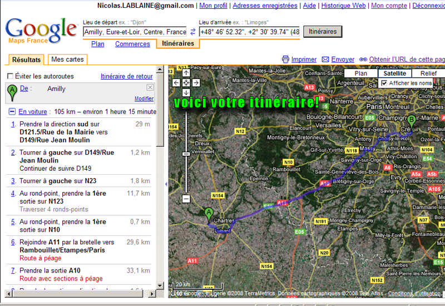Image resolution: width=445 pixels, height=306 pixels.
Task: Click Conditions d'utilisation link on map
Action: pos(414,293)
